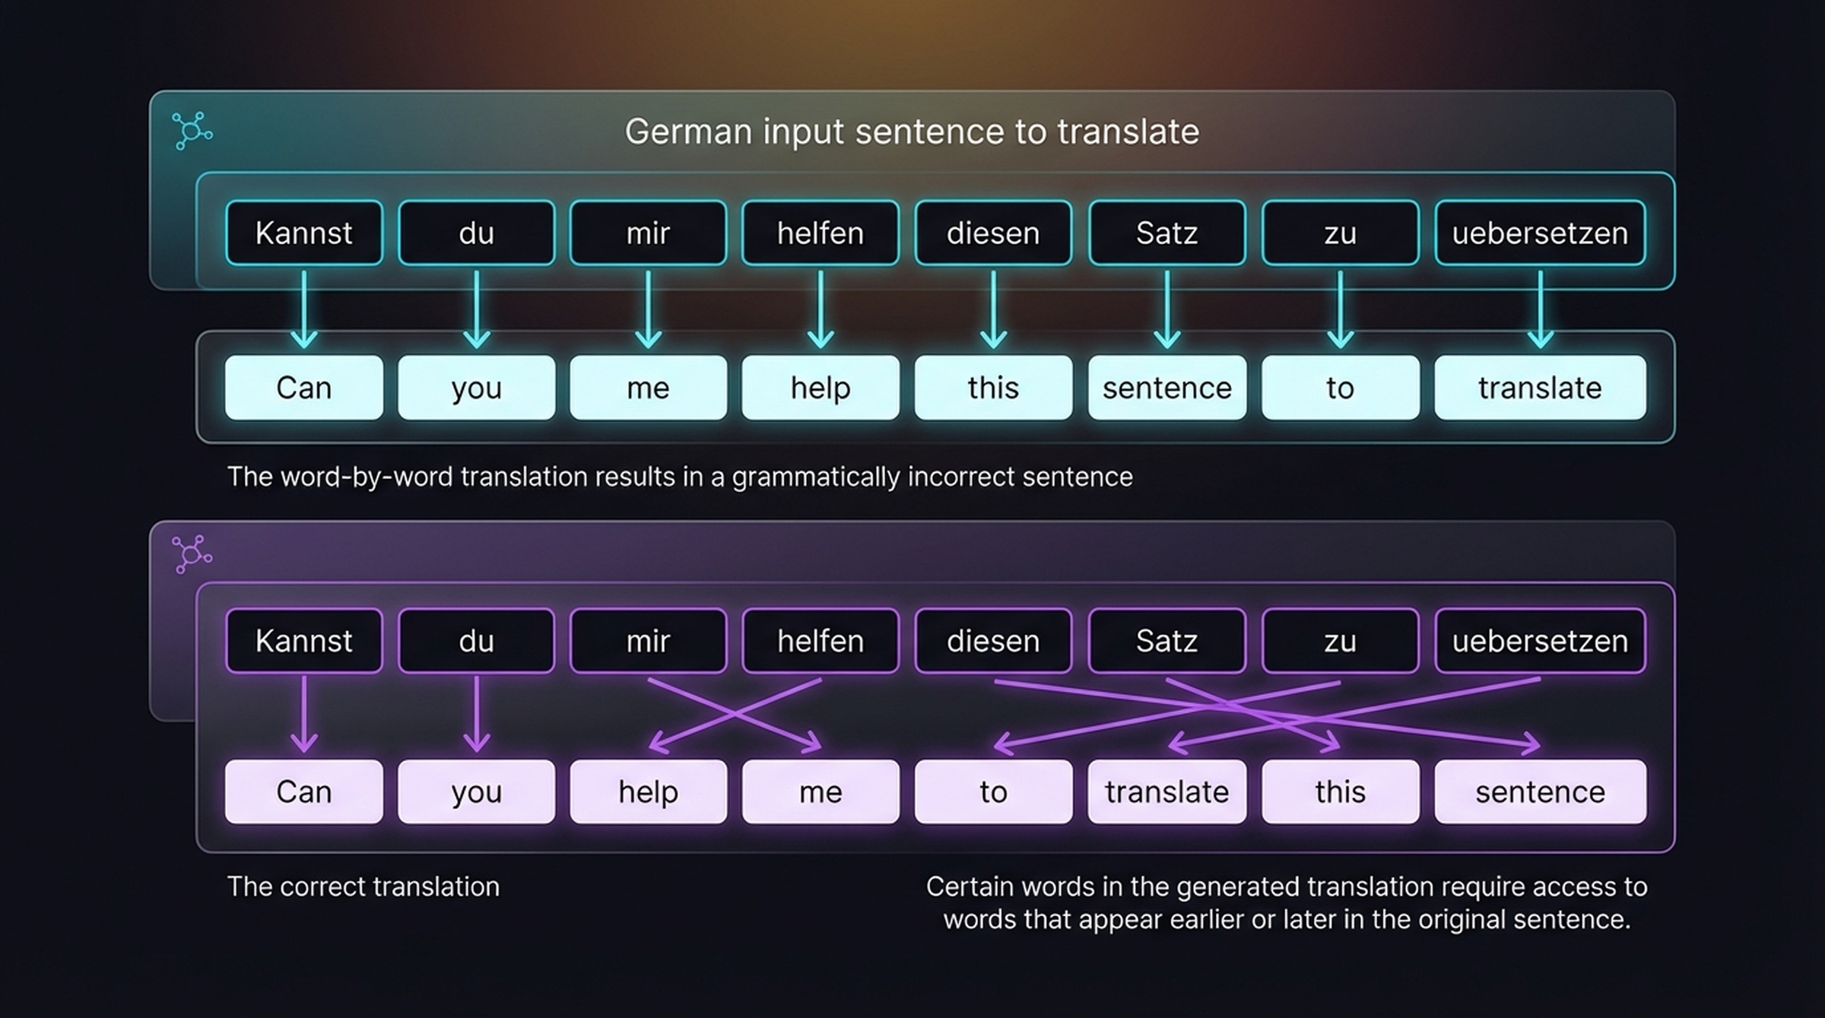Click the "Can" box in the word-by-word translation
Screen dimensions: 1825x1018
click(303, 388)
